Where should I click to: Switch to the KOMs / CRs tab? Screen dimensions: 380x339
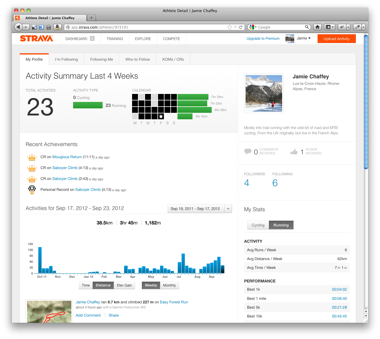pyautogui.click(x=173, y=59)
